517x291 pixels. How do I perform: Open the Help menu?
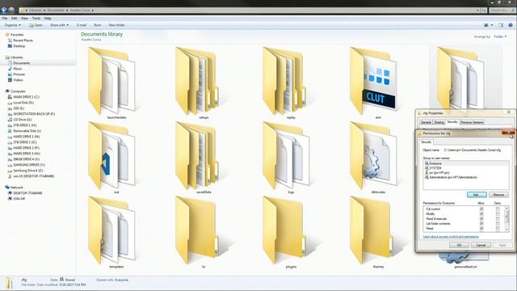(48, 18)
